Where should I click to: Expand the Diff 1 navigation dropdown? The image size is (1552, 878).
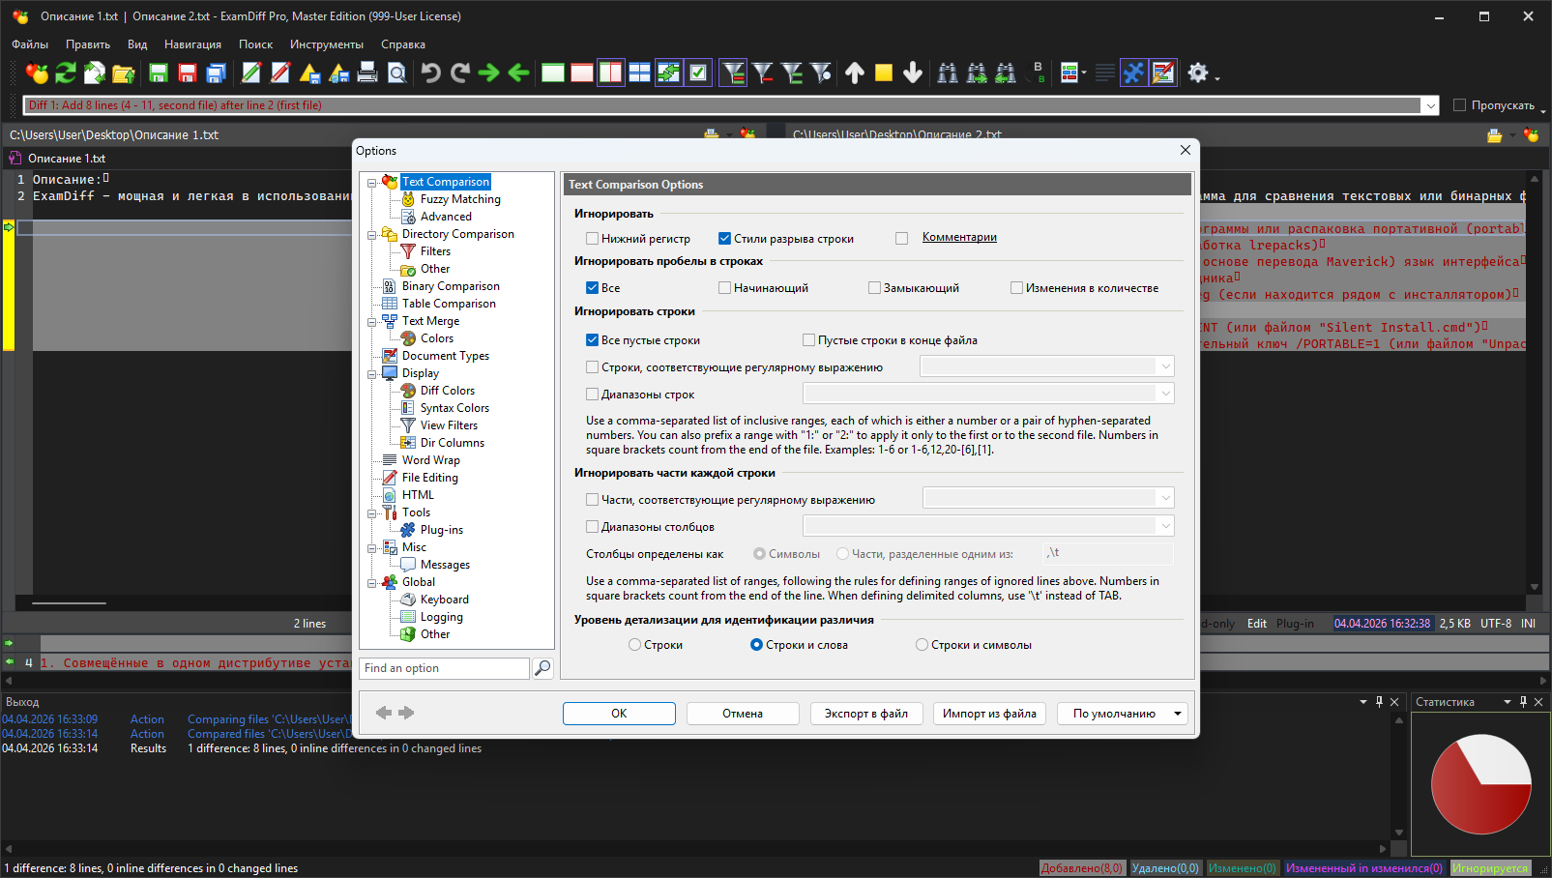tap(1429, 105)
